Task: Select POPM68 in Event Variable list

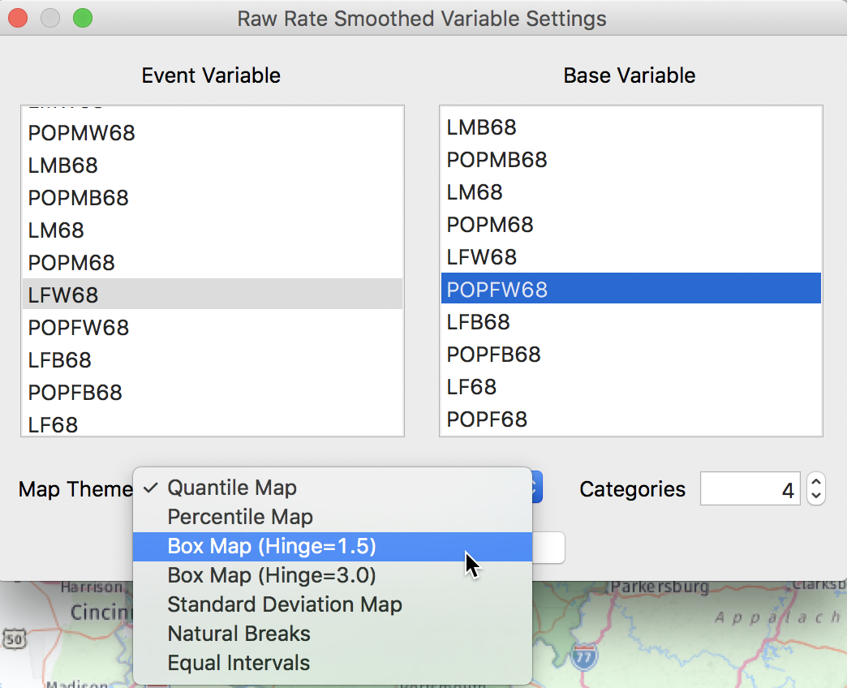Action: click(x=213, y=262)
